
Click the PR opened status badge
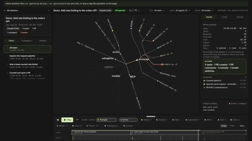click(x=120, y=10)
